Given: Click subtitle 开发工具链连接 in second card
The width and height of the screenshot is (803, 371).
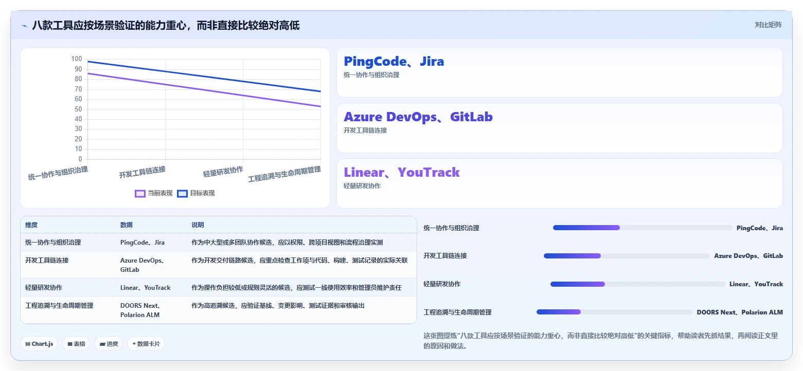Looking at the screenshot, I should click(x=365, y=131).
